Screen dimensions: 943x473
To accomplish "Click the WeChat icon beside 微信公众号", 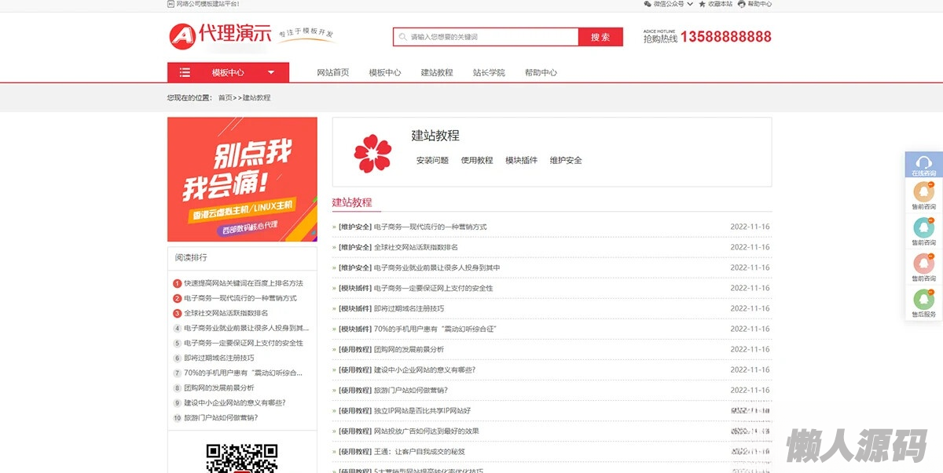I will pyautogui.click(x=648, y=4).
